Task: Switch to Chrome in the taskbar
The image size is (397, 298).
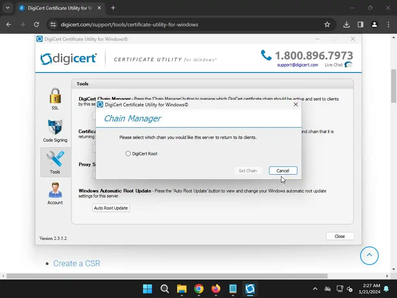Action: tap(199, 289)
